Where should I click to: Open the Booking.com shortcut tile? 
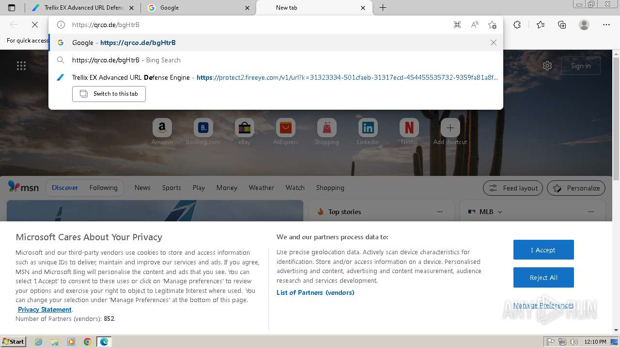[203, 131]
